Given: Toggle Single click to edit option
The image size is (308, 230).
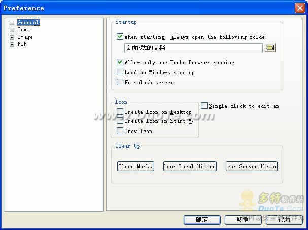Looking at the screenshot, I should 204,106.
